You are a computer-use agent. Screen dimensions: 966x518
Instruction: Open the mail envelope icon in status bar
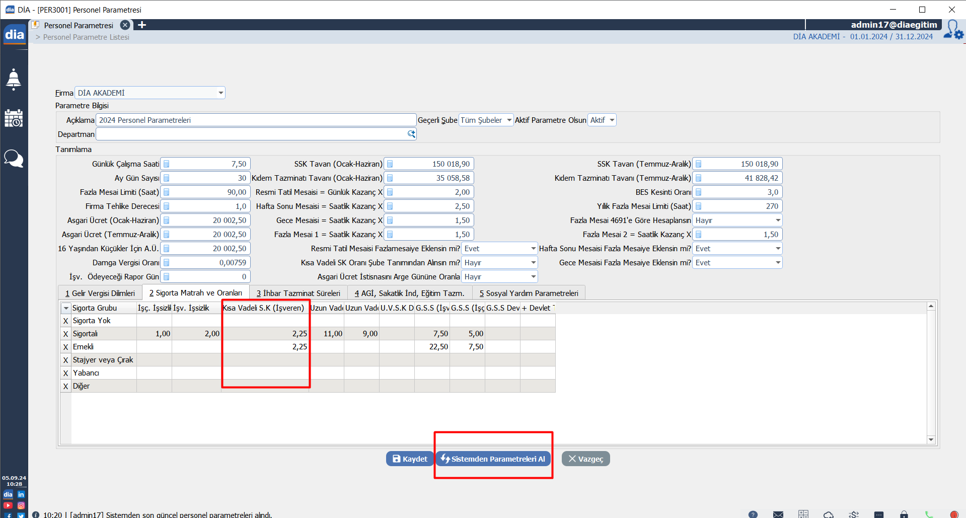pyautogui.click(x=778, y=514)
